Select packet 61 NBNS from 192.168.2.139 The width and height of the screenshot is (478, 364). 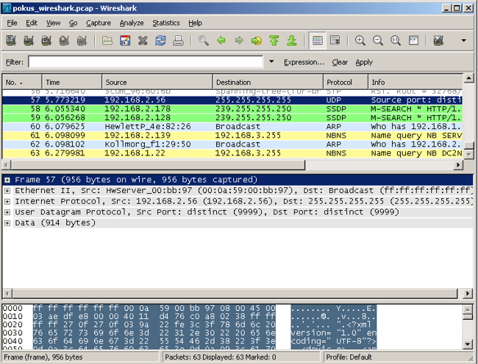click(x=232, y=136)
